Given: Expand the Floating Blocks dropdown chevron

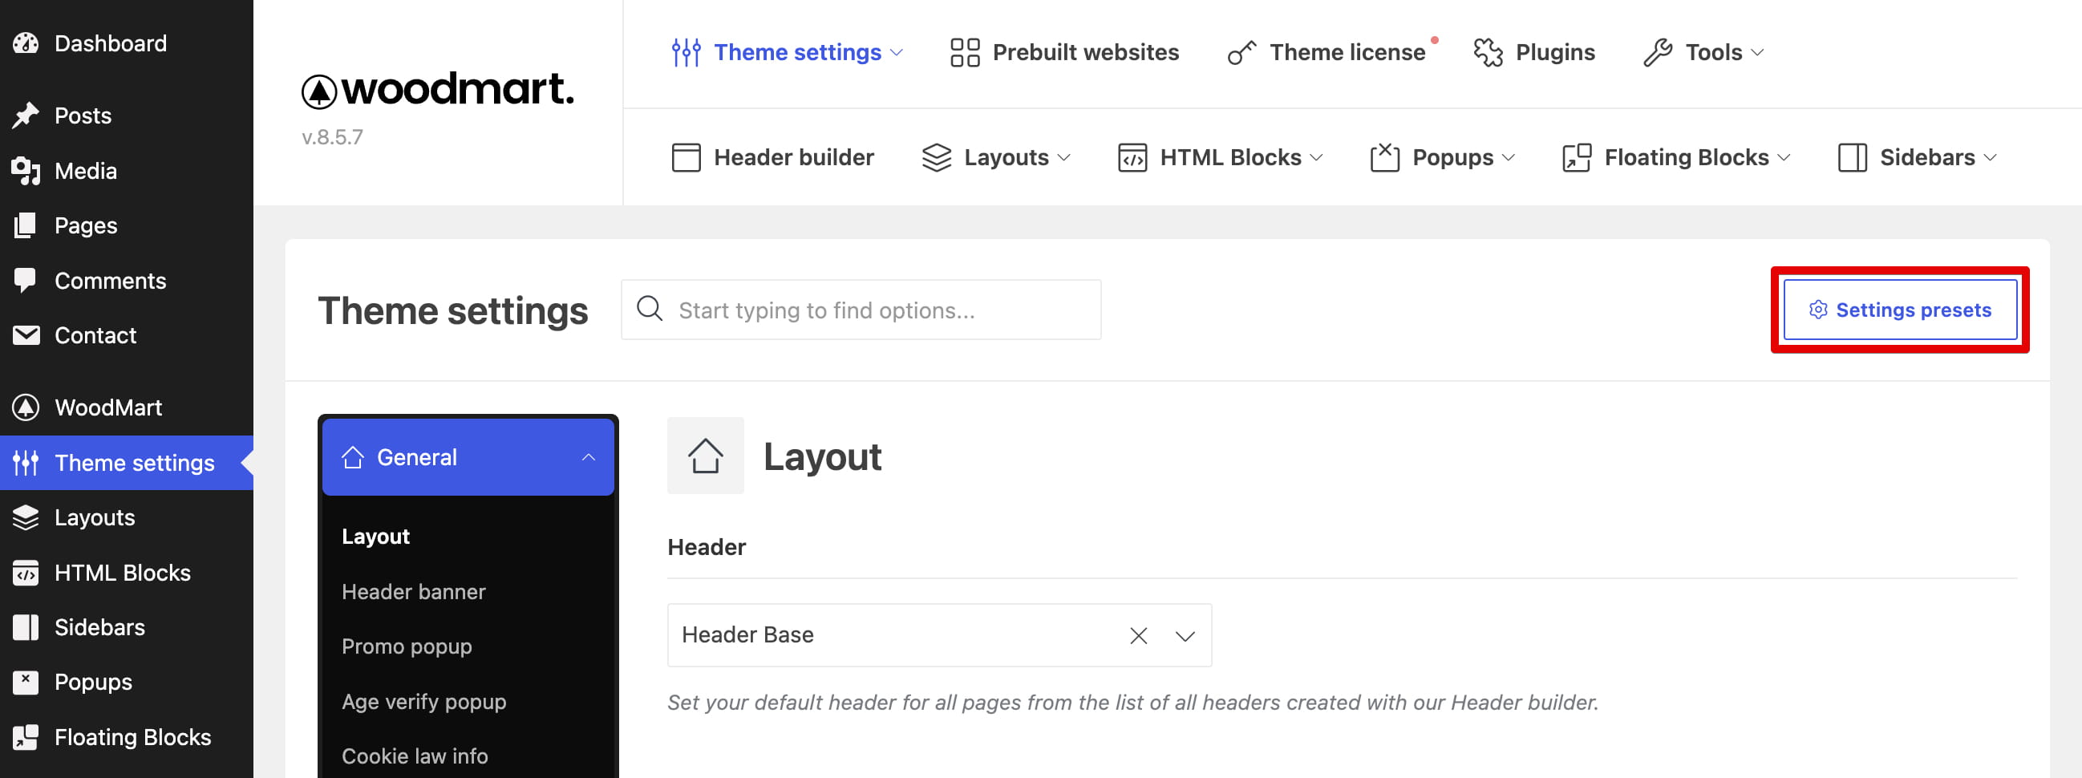Looking at the screenshot, I should tap(1784, 157).
